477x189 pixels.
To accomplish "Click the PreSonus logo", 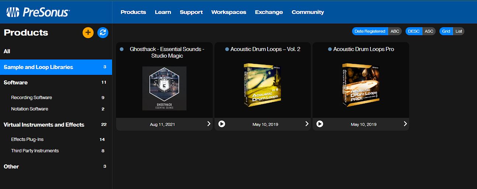I will click(38, 12).
